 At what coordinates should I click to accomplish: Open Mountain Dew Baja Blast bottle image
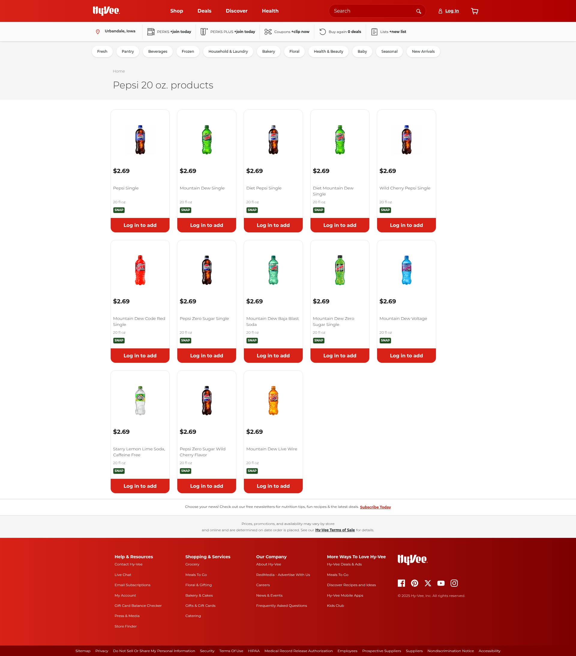coord(273,270)
